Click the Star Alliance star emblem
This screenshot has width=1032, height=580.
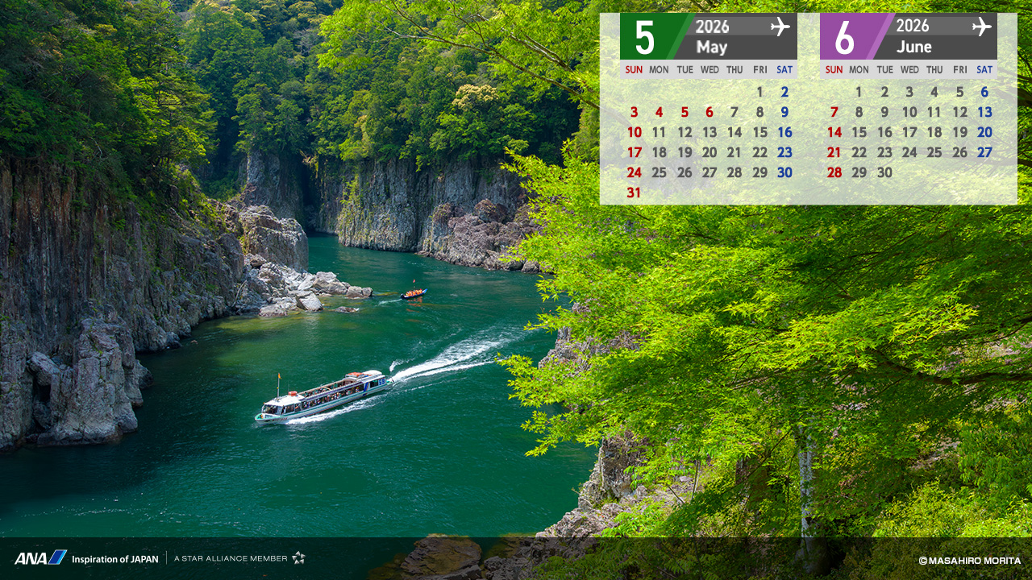[x=298, y=557]
